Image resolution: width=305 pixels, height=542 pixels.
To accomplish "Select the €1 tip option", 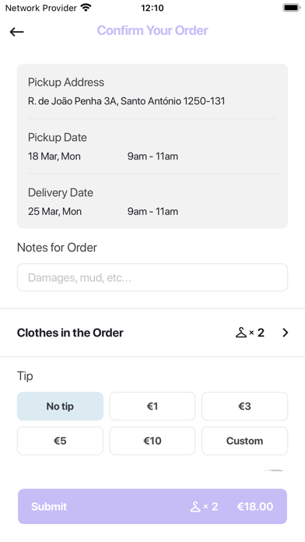I will pos(152,406).
